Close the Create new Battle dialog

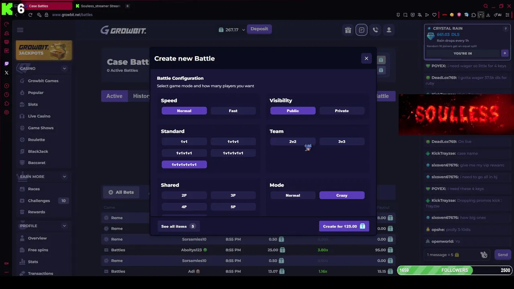(366, 58)
